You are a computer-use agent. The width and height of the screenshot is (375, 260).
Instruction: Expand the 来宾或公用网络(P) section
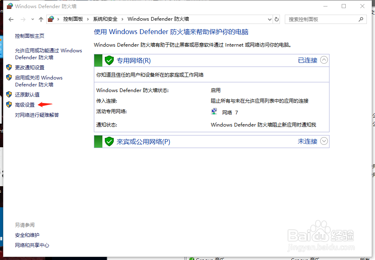coord(324,141)
